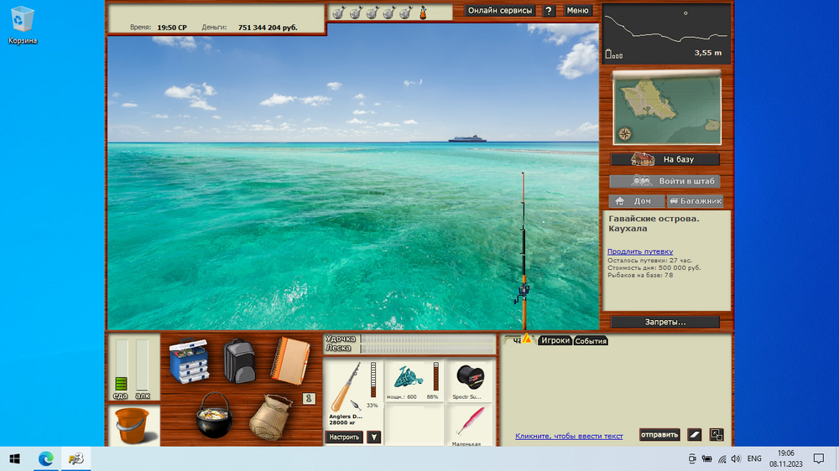Select the pink lure labeled Маленькая
Viewport: 839px width, 471px height.
coord(469,425)
